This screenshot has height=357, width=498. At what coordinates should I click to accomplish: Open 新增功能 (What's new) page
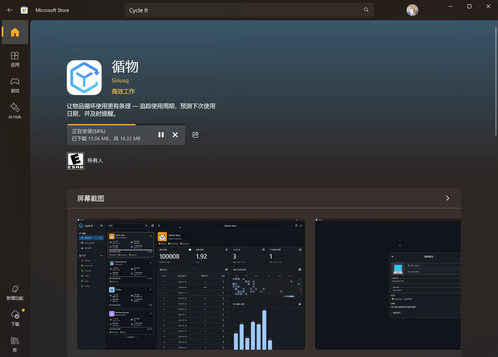15,293
